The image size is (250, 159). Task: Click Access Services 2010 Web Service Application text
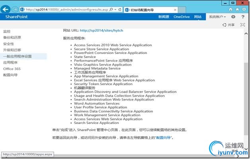[113, 45]
